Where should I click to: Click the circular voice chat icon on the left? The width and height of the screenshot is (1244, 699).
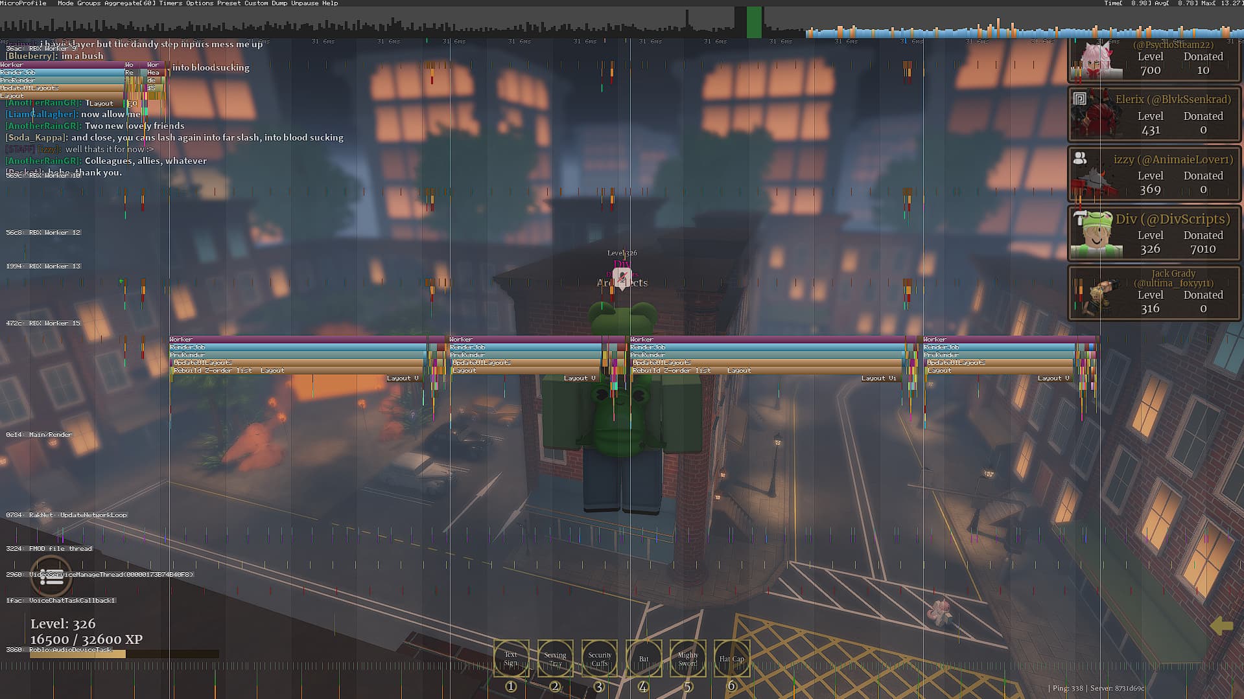[51, 577]
